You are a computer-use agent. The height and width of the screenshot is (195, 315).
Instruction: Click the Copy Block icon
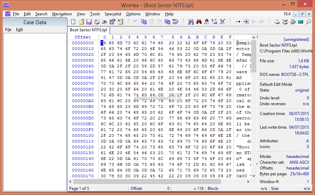(x=144, y=22)
